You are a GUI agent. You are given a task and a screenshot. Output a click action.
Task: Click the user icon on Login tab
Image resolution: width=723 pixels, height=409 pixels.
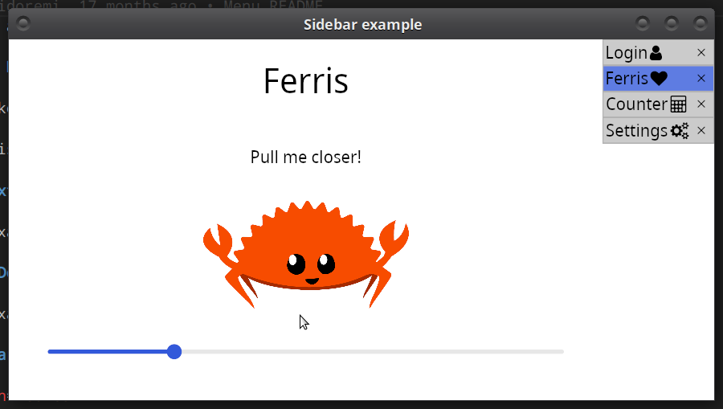pos(656,53)
